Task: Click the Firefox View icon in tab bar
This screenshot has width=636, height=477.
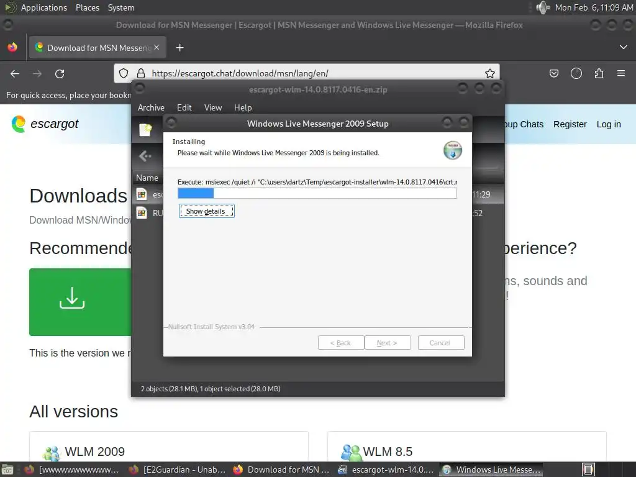Action: click(12, 47)
